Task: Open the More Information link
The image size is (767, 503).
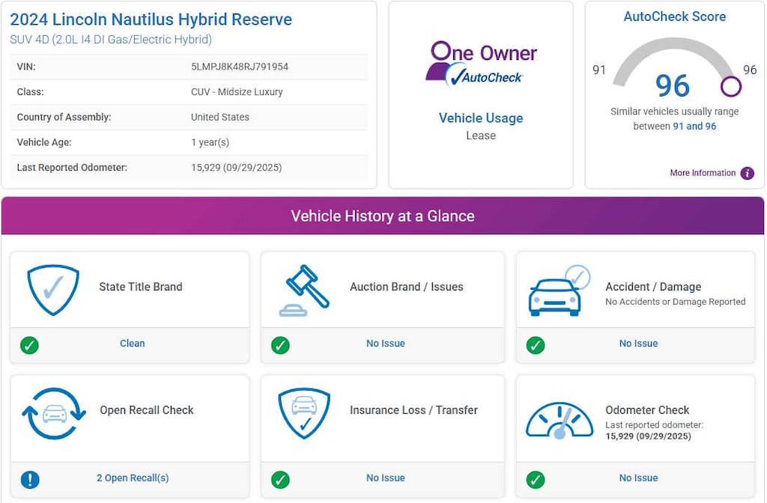Action: click(x=703, y=173)
